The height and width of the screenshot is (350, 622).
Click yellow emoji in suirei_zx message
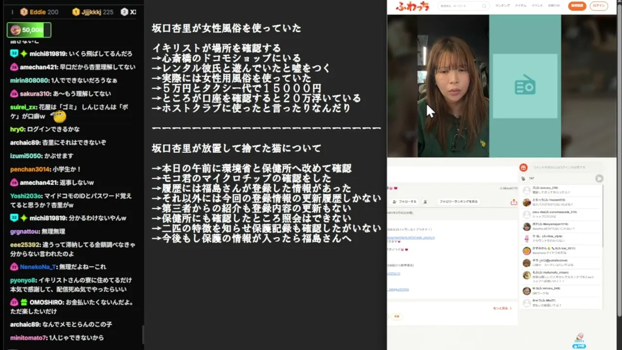[x=59, y=116]
